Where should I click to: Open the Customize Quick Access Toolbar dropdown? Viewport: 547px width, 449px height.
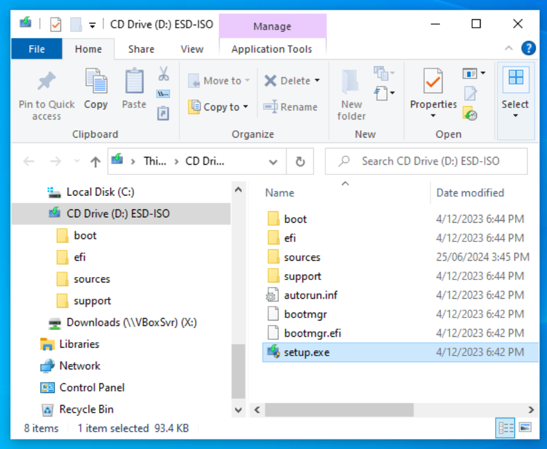[92, 25]
